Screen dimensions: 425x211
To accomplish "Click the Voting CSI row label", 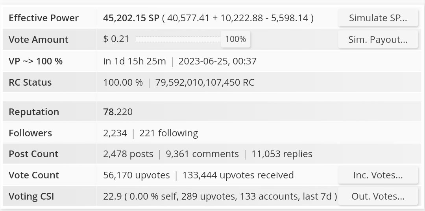I will [x=31, y=196].
